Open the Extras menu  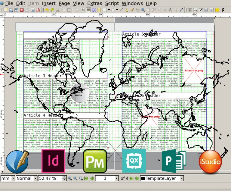click(x=94, y=3)
